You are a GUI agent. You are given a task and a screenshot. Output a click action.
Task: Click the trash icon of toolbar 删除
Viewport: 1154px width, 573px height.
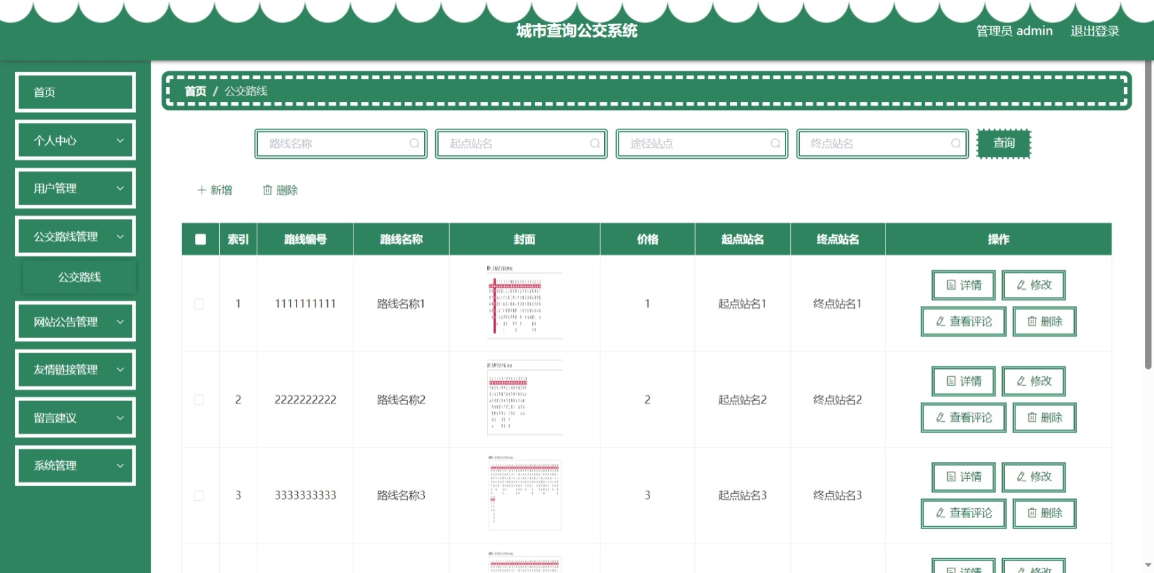(x=267, y=190)
